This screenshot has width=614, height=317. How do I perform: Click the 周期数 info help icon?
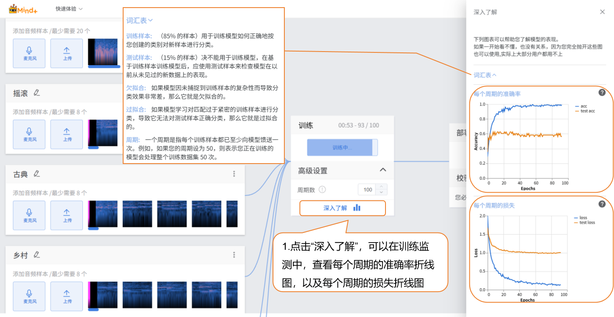click(322, 190)
